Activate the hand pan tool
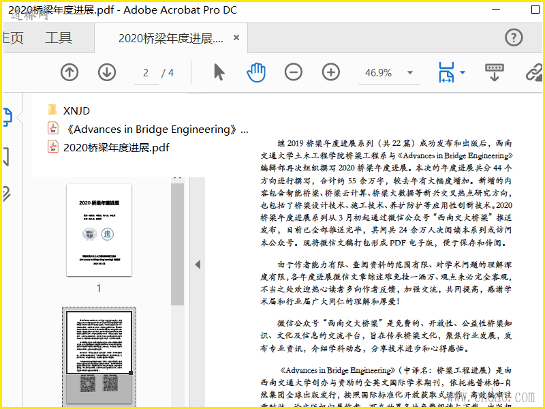Screen dimensions: 545x409 coord(256,72)
